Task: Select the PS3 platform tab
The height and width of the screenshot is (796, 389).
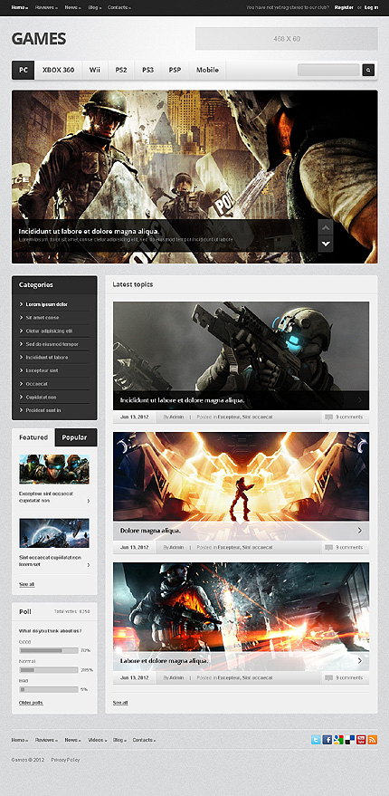Action: (147, 70)
